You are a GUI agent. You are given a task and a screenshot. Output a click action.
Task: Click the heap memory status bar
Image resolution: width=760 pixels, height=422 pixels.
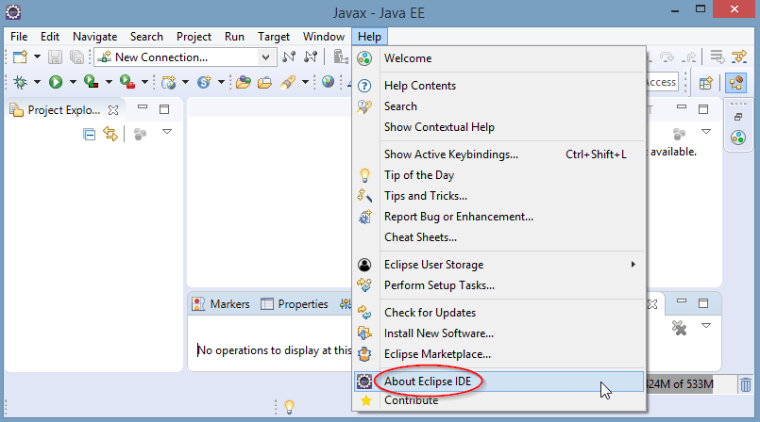(x=692, y=384)
